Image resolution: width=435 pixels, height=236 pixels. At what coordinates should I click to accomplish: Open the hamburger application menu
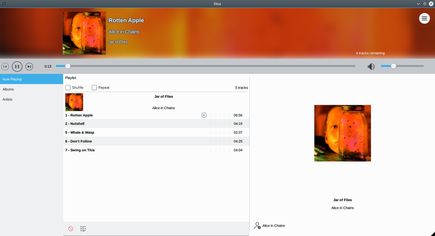[424, 19]
